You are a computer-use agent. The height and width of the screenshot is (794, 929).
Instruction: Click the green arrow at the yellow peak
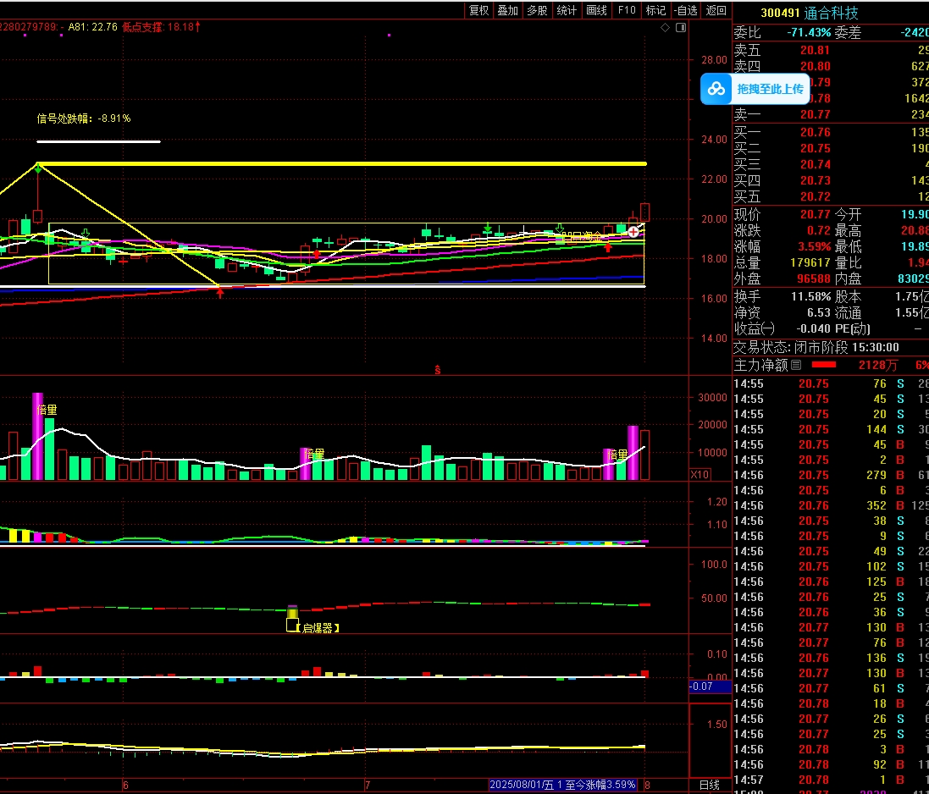point(38,170)
